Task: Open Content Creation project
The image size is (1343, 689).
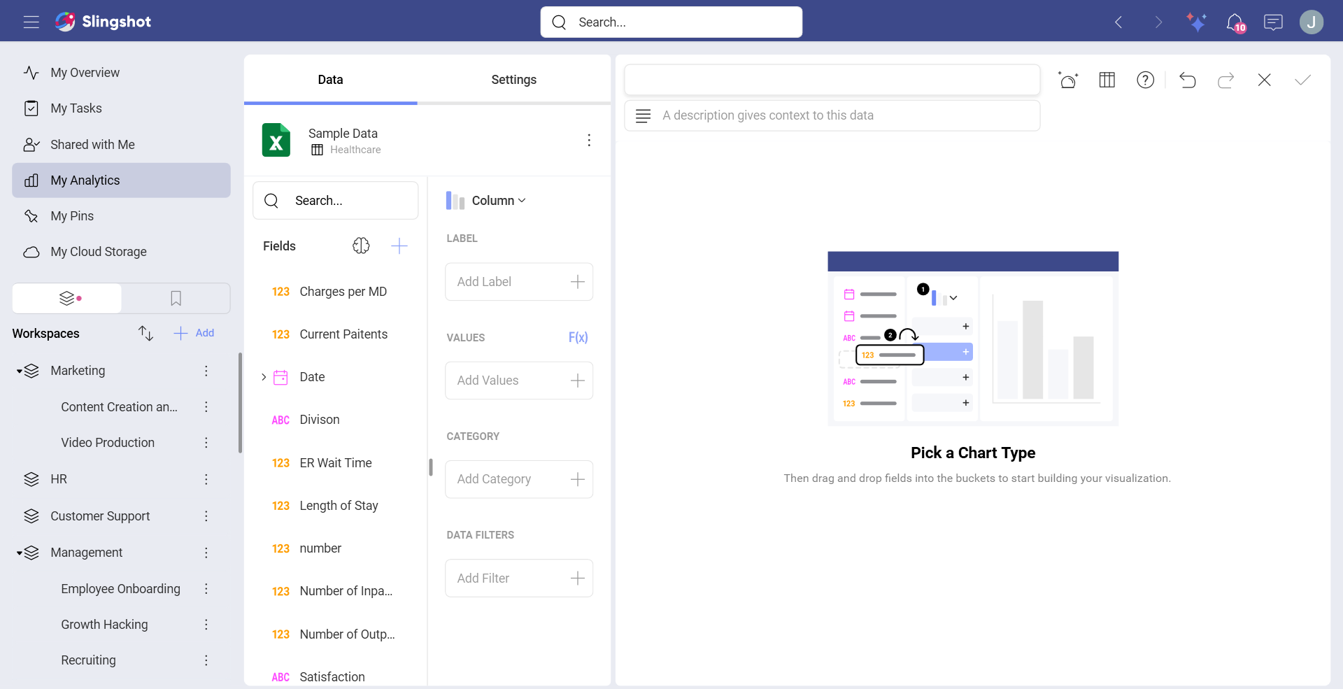Action: 119,407
